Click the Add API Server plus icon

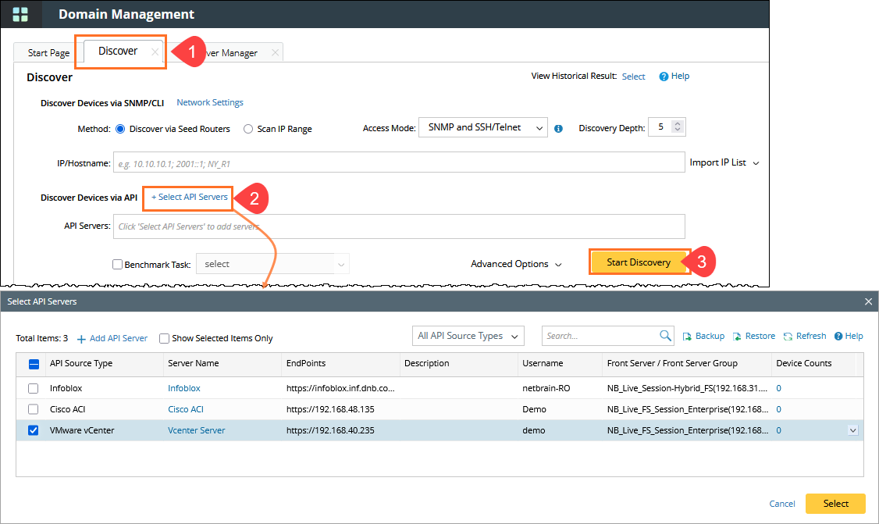[x=81, y=339]
